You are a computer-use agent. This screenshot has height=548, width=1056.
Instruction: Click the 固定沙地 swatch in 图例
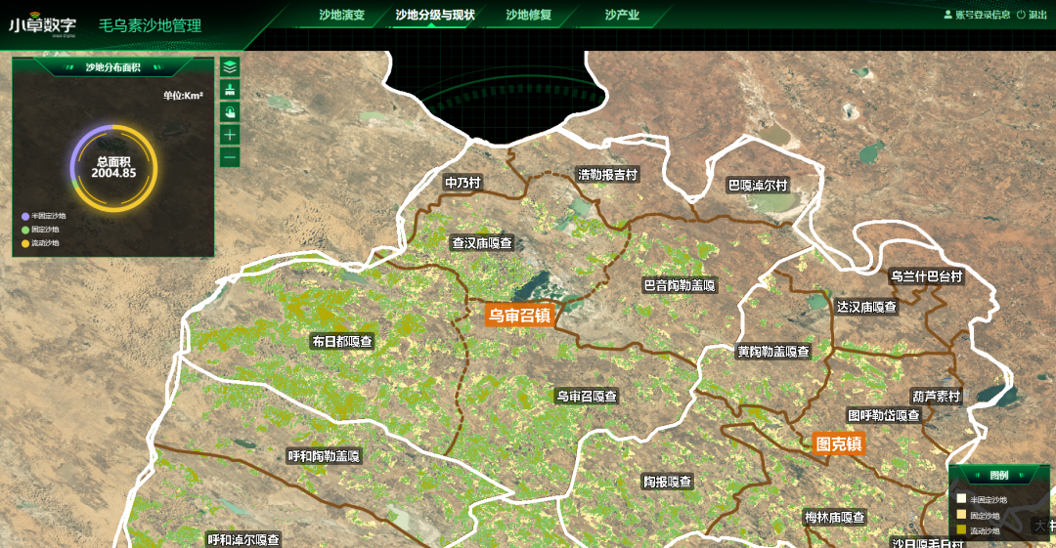961,515
